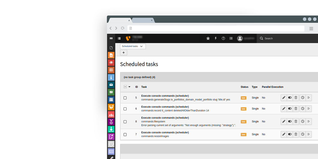Click the late status badge of task 8
This screenshot has height=159, width=318.
(244, 122)
